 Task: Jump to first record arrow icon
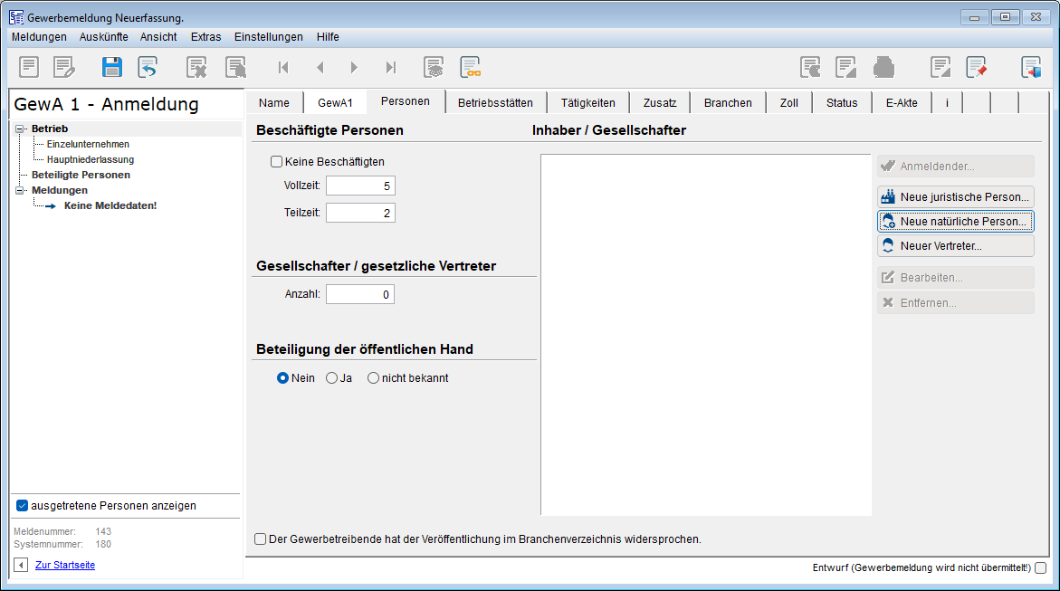tap(283, 67)
